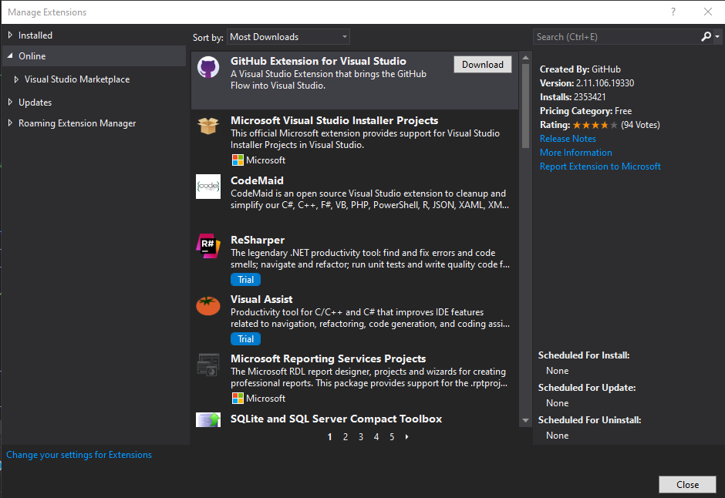
Task: Select Visual Studio Marketplace item
Action: 77,79
